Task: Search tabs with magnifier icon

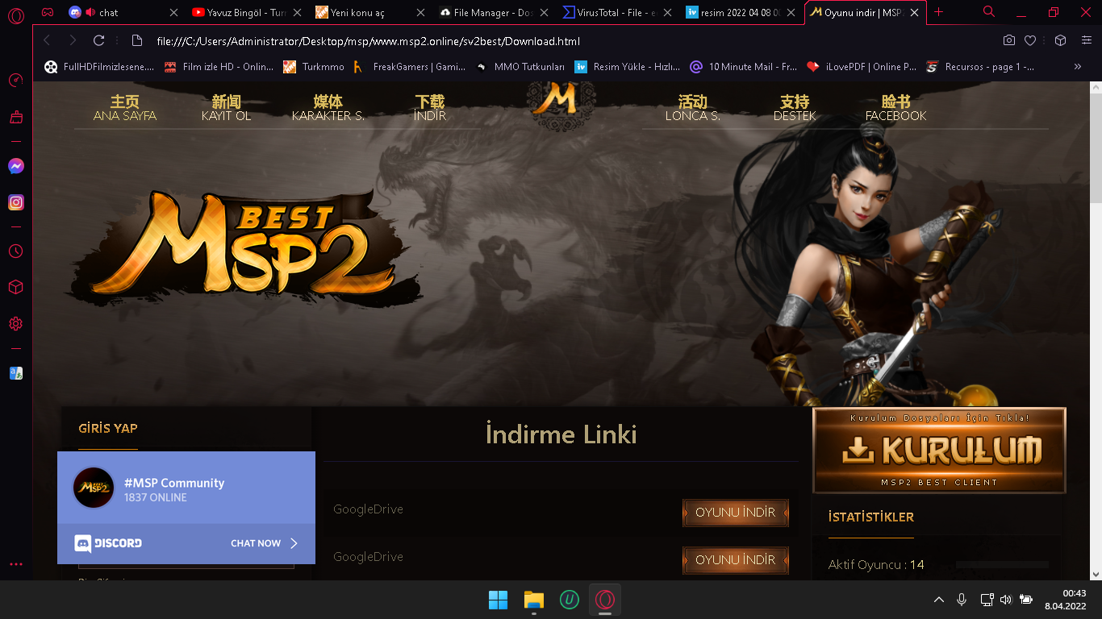Action: [989, 12]
